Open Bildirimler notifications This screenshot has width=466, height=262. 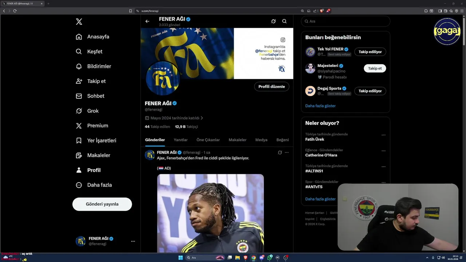[x=94, y=66]
